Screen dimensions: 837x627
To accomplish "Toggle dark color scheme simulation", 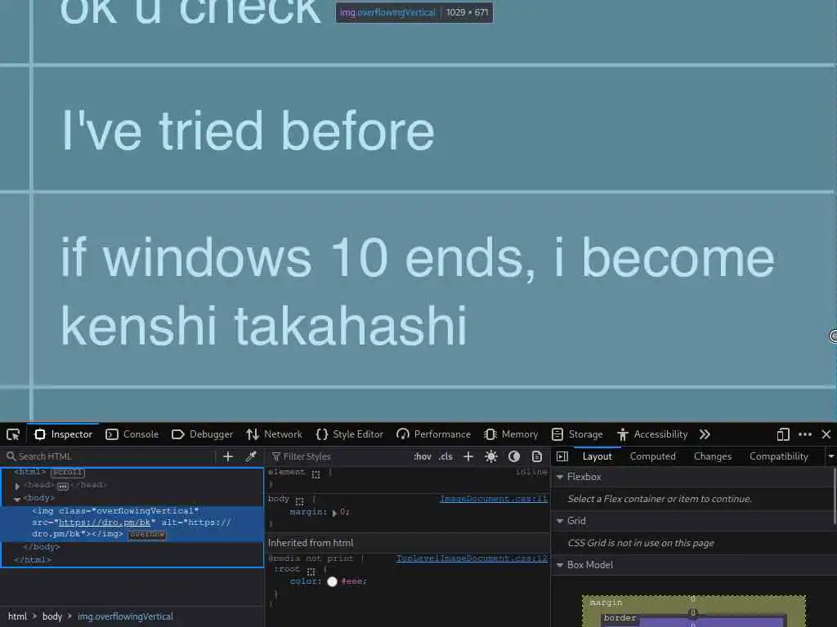I will point(514,456).
